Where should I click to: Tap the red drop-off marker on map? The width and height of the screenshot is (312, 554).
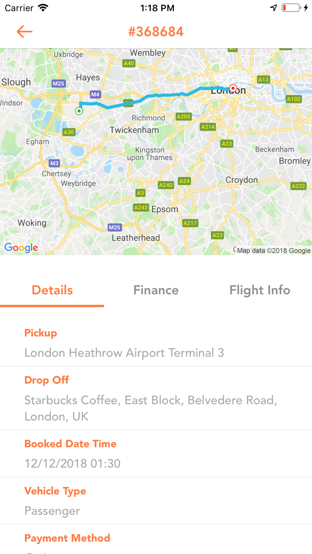coord(232,88)
